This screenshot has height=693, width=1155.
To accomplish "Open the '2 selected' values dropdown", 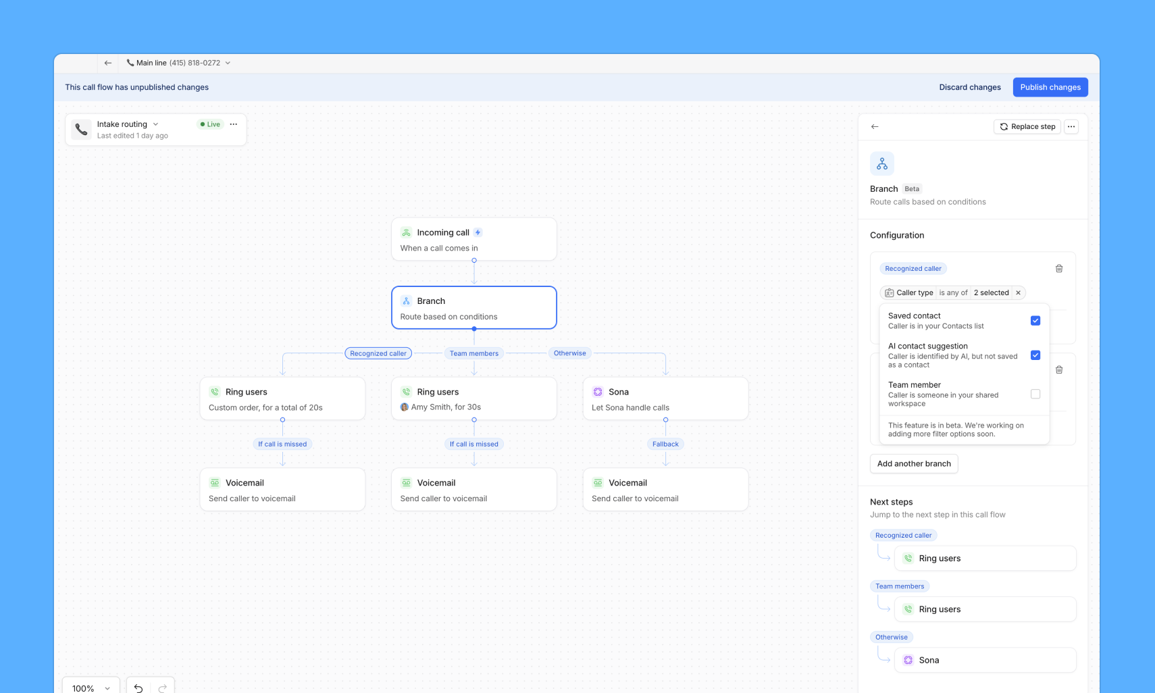I will pyautogui.click(x=991, y=293).
